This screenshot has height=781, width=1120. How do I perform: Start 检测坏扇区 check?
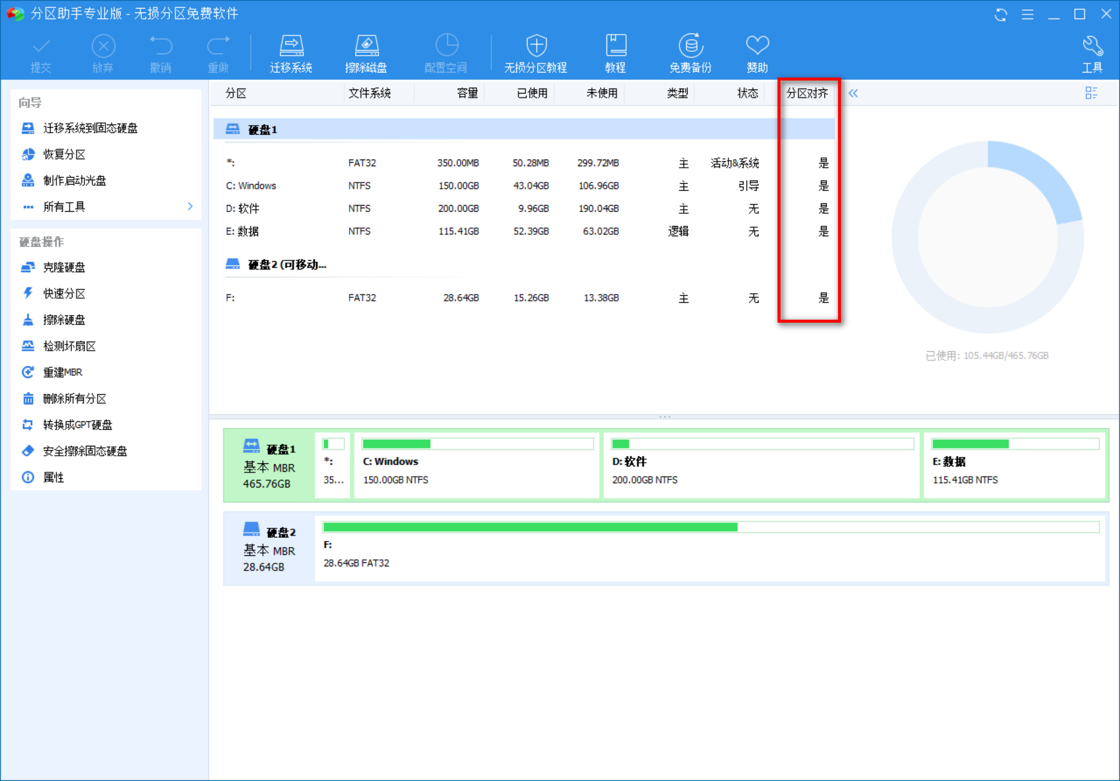click(x=58, y=346)
